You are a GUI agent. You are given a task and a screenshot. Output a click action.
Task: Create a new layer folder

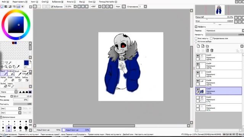point(207,46)
